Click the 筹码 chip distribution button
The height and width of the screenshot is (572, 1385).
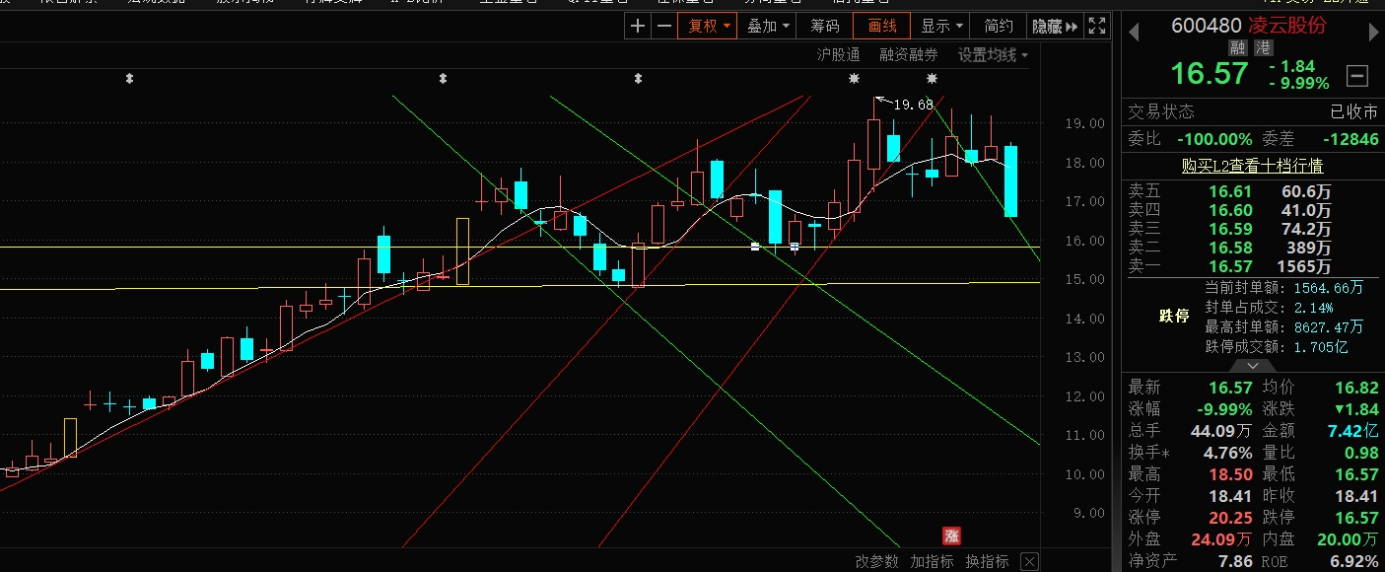coord(824,27)
